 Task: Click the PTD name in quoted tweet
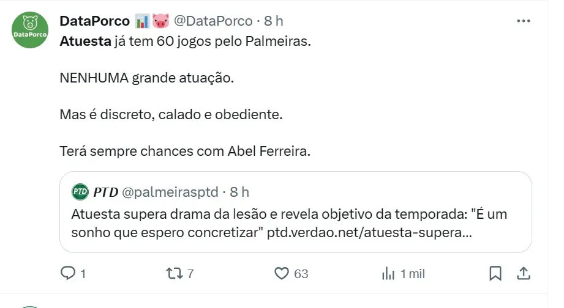pos(105,192)
